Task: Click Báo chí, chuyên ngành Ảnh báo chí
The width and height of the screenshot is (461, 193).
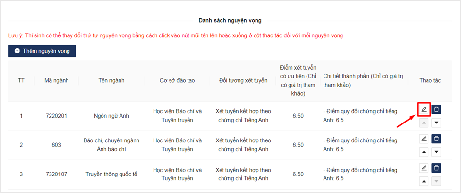Action: click(x=111, y=145)
